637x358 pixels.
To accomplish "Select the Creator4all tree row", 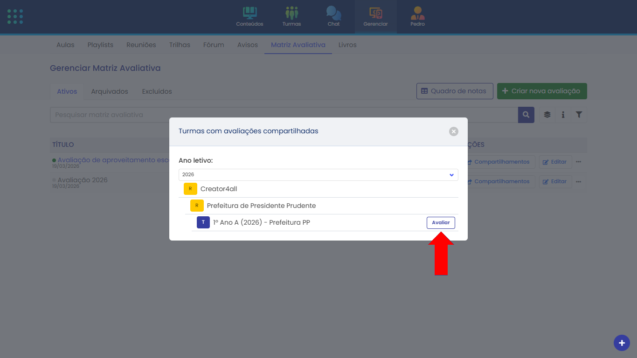I will coord(318,189).
